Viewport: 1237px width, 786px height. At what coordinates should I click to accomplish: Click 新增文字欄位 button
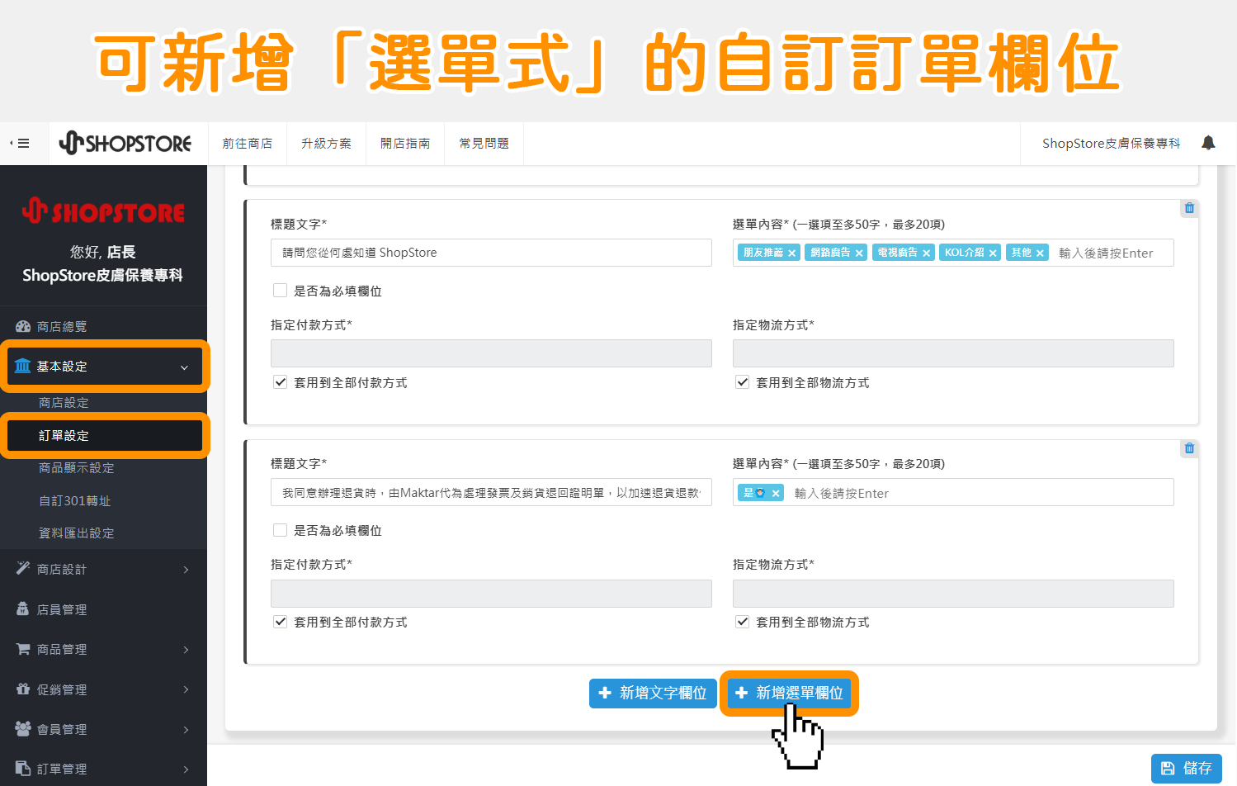pyautogui.click(x=653, y=694)
